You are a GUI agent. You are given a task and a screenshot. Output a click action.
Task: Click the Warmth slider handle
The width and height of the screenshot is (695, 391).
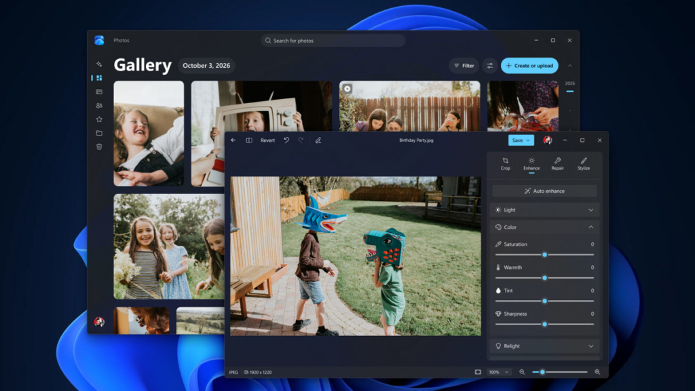[x=545, y=278]
